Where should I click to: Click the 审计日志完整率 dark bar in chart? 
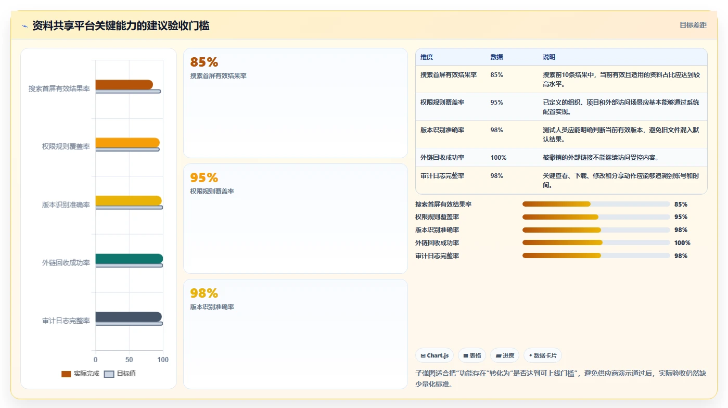coord(129,317)
